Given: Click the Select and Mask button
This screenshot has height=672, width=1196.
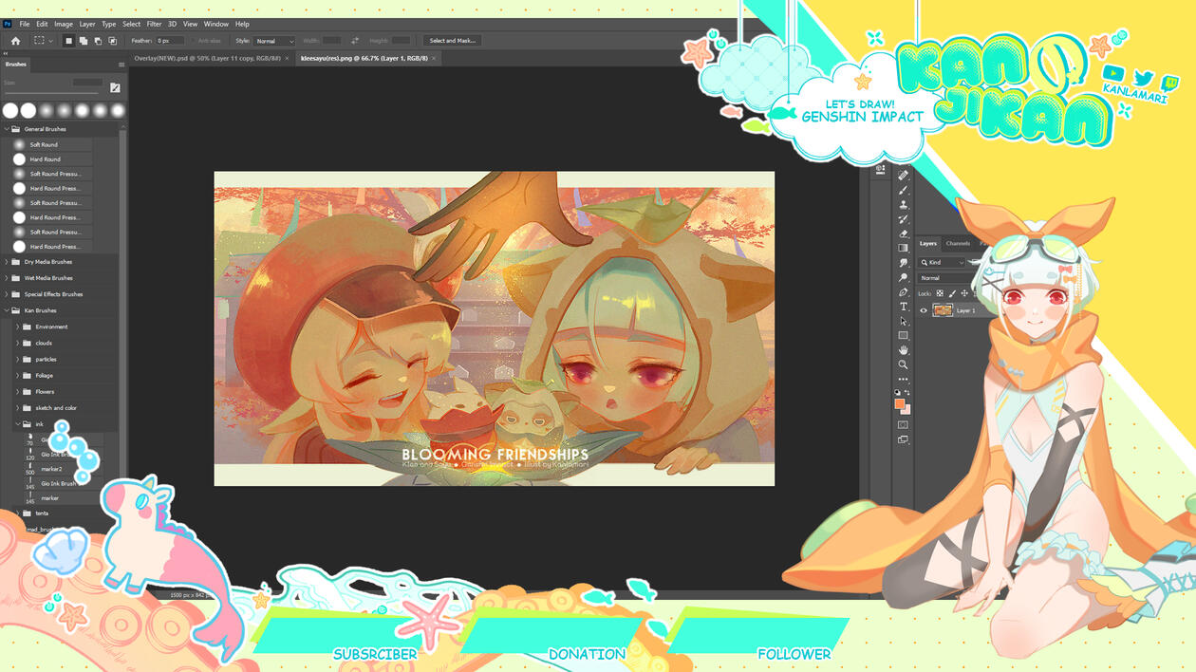Looking at the screenshot, I should click(452, 41).
